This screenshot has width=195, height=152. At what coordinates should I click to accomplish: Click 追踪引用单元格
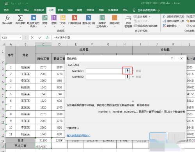click(x=174, y=16)
